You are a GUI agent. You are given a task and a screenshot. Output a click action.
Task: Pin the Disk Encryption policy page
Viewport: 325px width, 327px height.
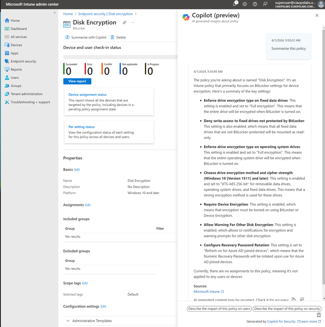[x=124, y=23]
